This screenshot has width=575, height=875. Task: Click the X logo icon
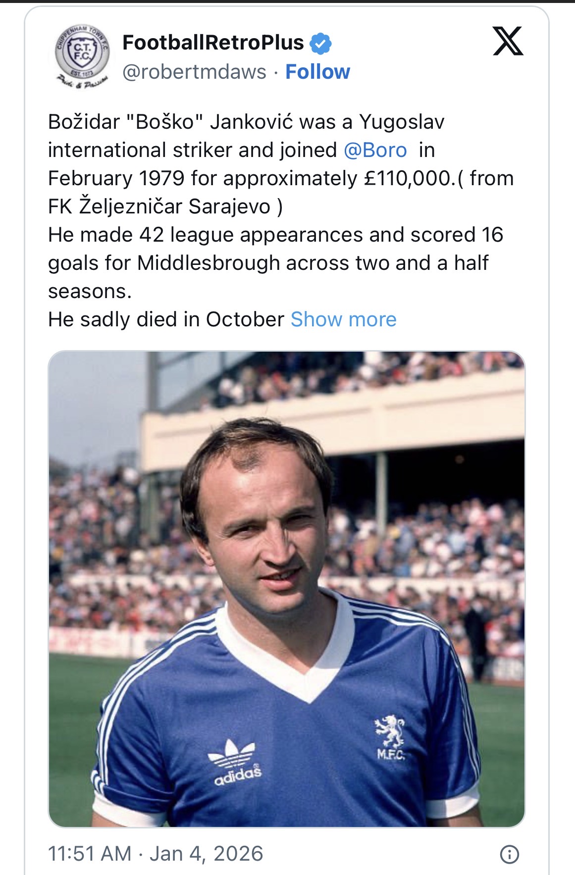[x=508, y=41]
